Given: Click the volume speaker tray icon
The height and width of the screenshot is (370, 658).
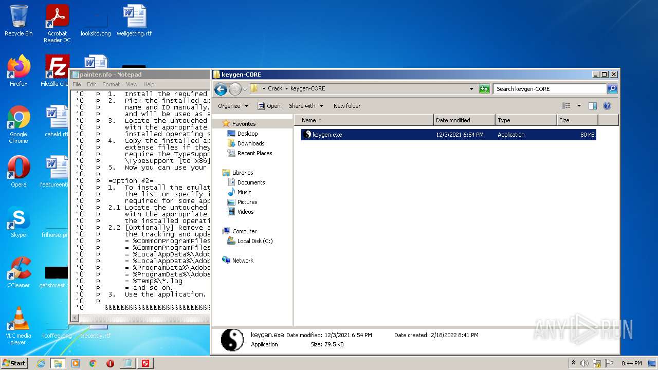Looking at the screenshot, I should point(584,363).
